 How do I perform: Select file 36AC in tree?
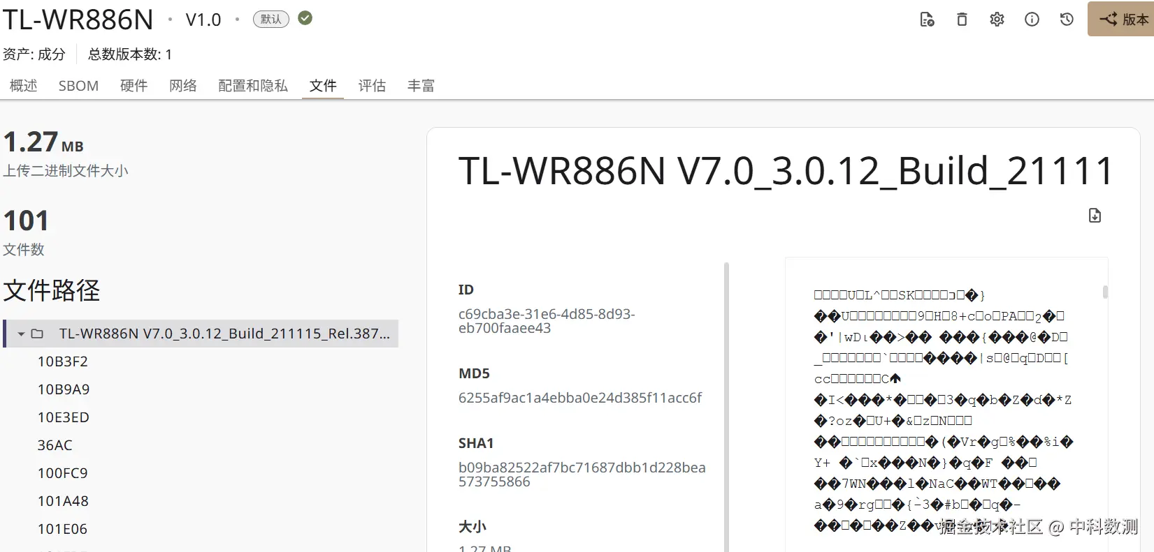coord(55,445)
